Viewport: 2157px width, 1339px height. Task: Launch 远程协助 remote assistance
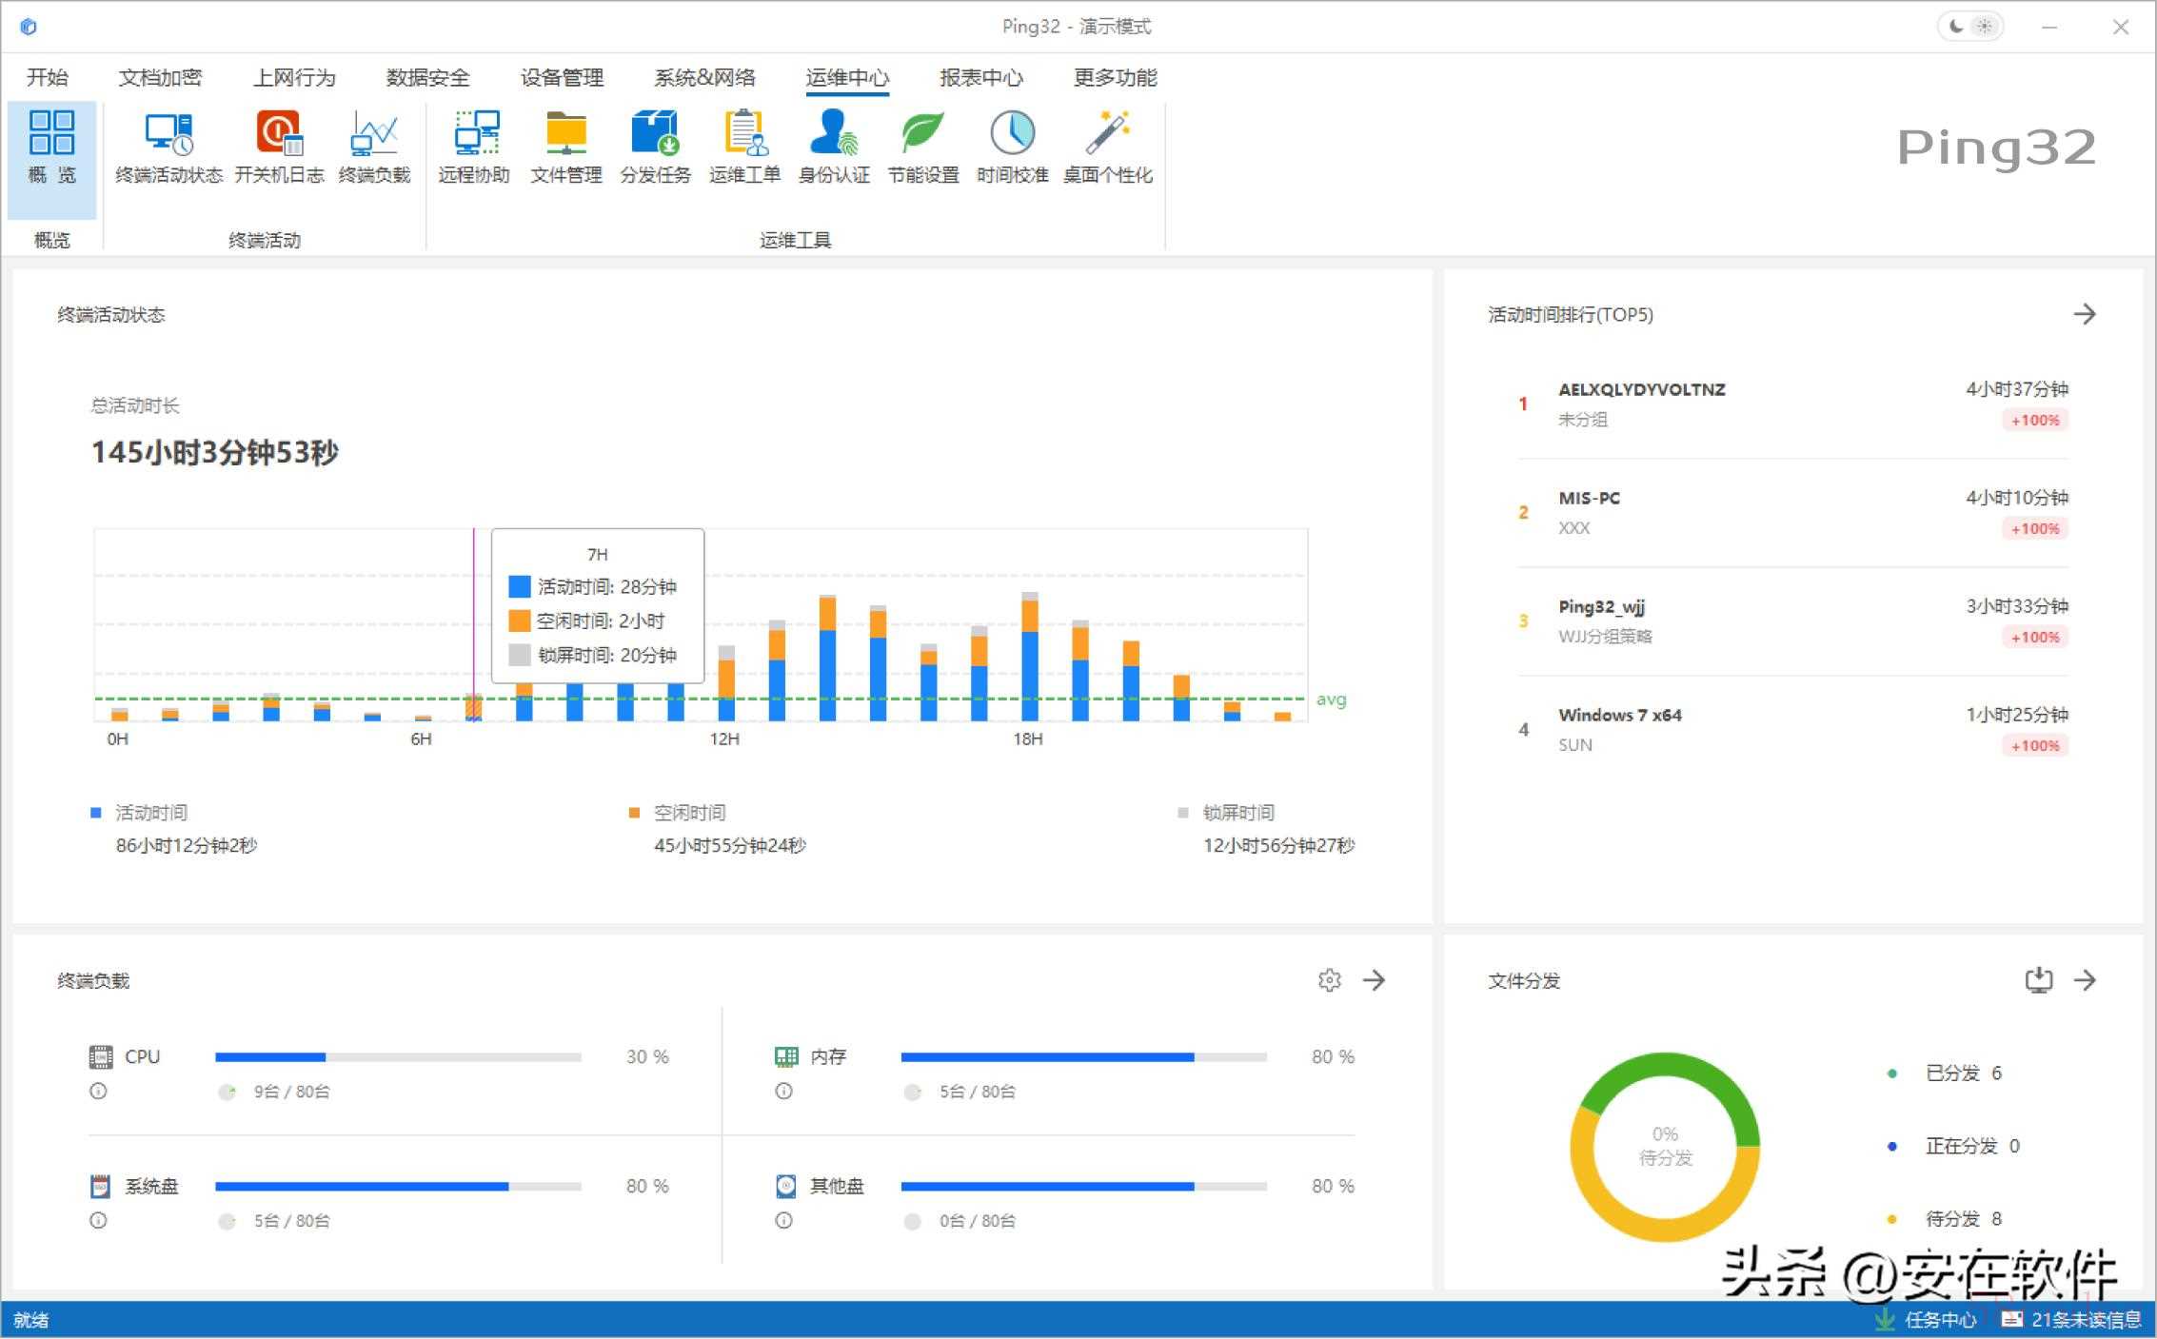pos(474,148)
